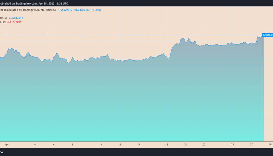Screen dimensions: 273x156
Task: Click the GMTUSD price label tag
Action: tap(267, 35)
